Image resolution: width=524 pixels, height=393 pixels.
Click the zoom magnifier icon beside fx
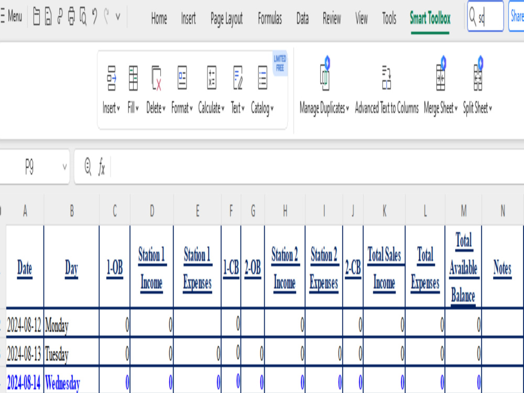click(88, 167)
